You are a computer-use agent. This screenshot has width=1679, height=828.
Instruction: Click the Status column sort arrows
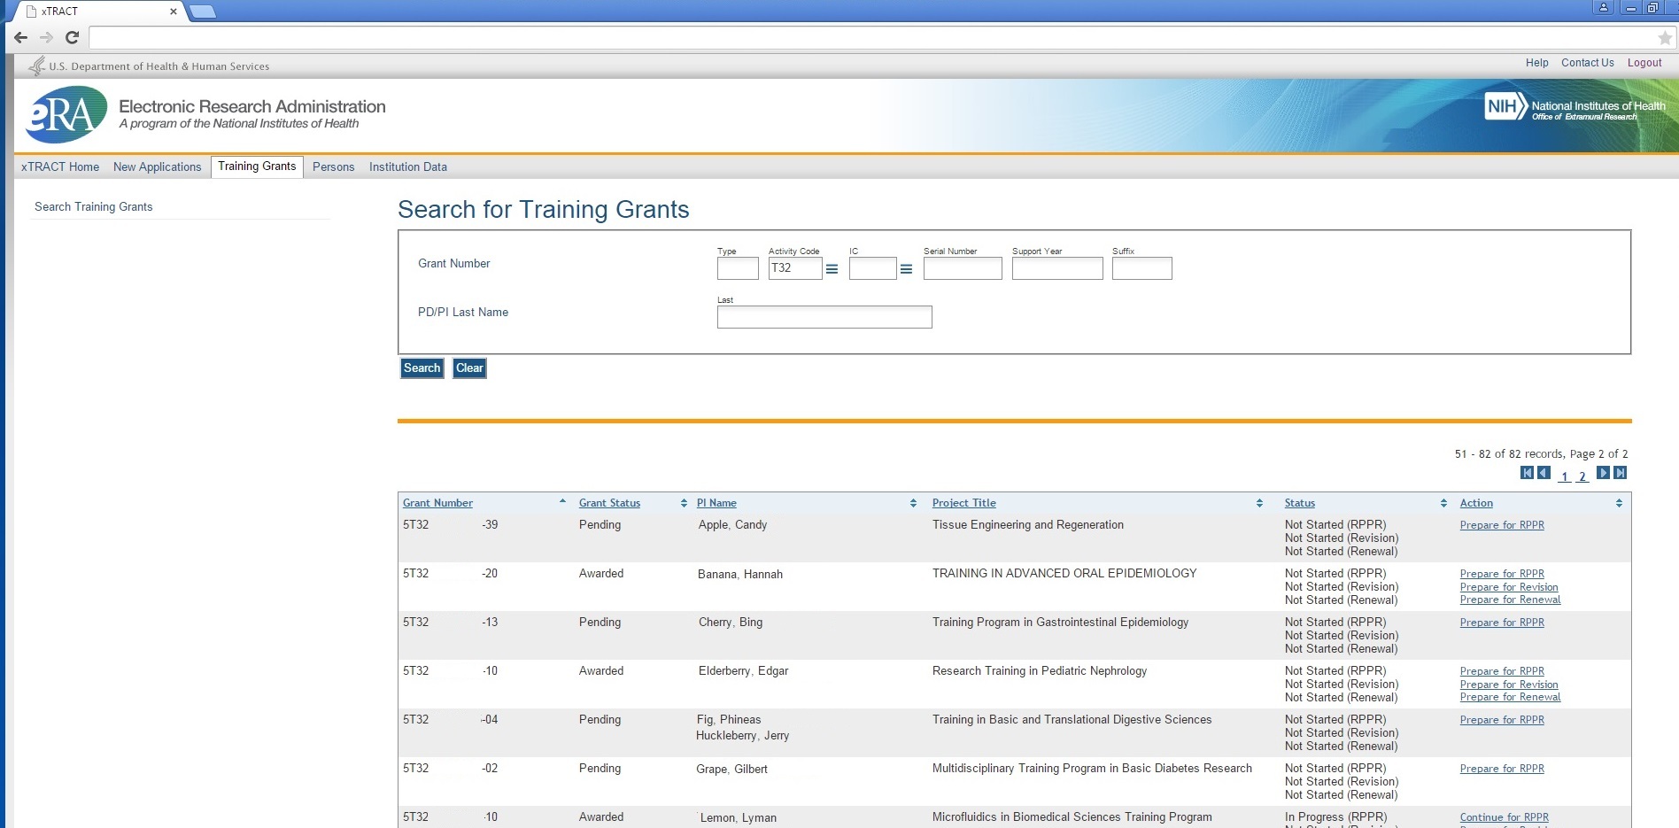[x=1443, y=503]
